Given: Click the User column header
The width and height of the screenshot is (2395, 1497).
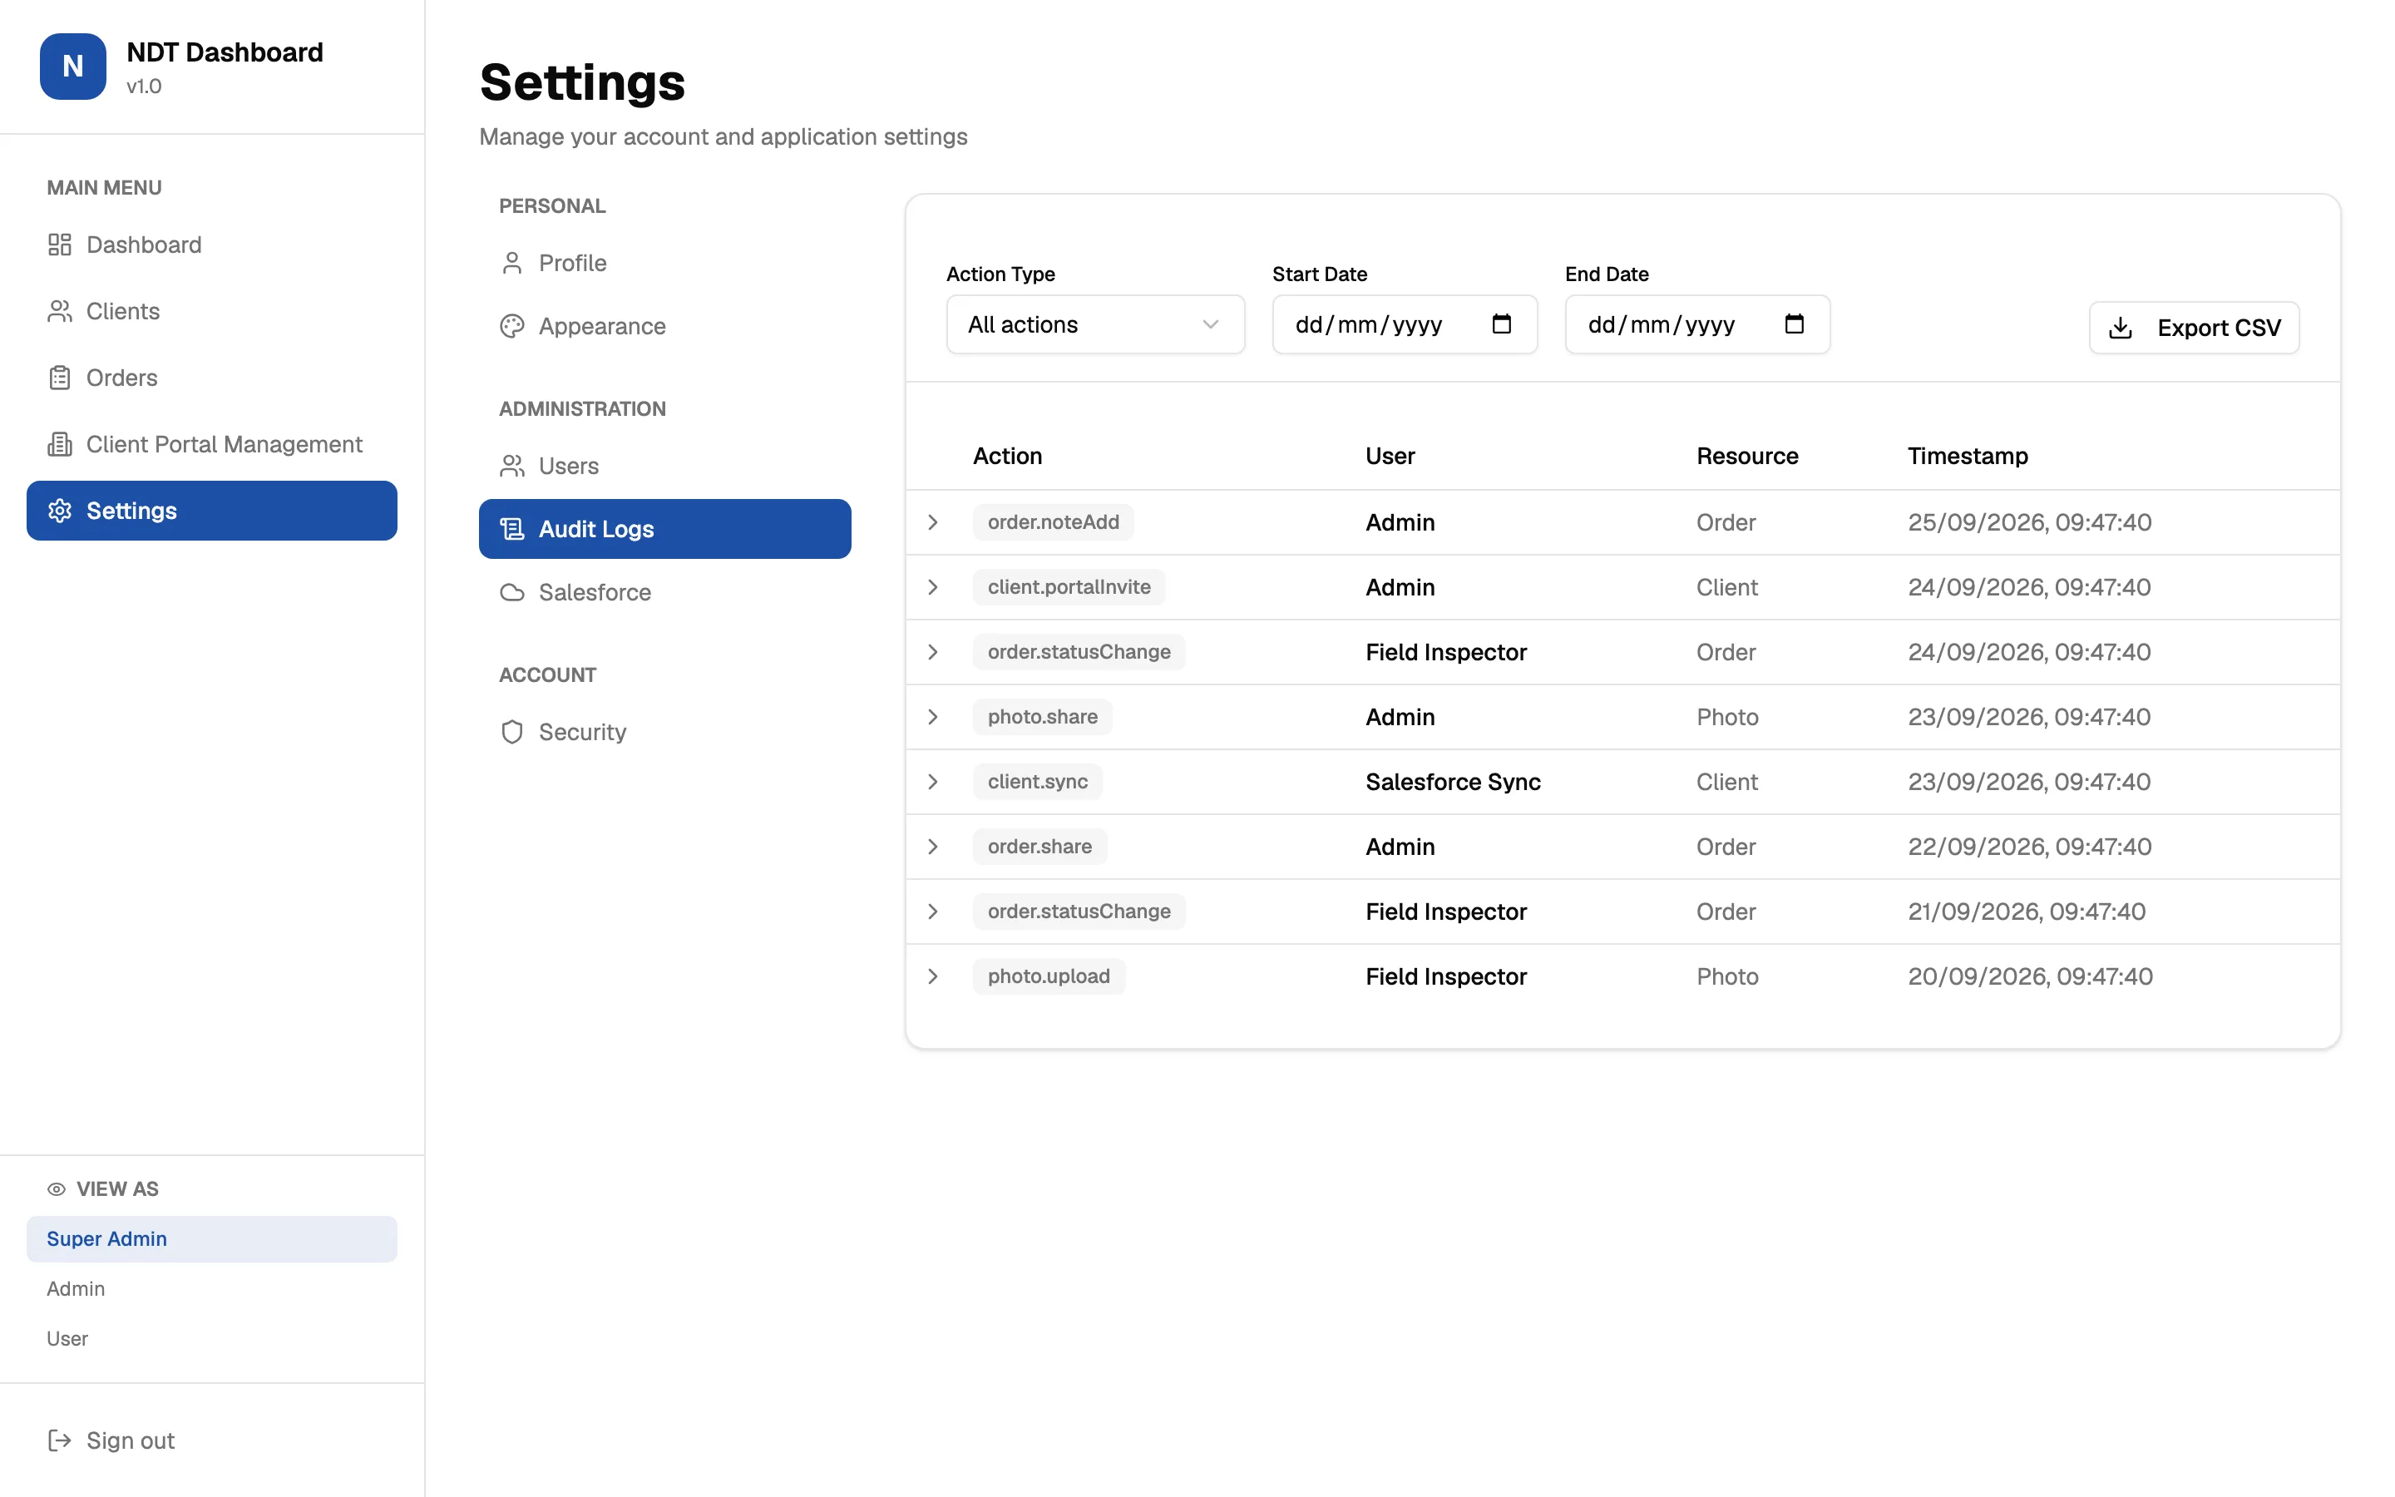Looking at the screenshot, I should [x=1390, y=457].
